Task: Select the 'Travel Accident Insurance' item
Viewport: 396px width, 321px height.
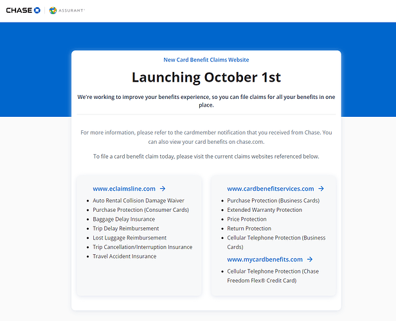Action: (124, 256)
